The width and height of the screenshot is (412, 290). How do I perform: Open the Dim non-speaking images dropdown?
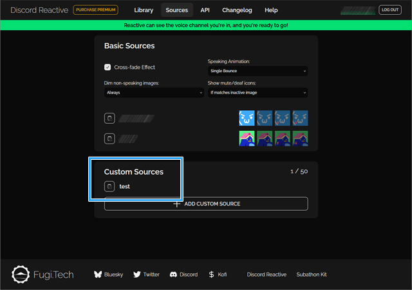point(154,93)
